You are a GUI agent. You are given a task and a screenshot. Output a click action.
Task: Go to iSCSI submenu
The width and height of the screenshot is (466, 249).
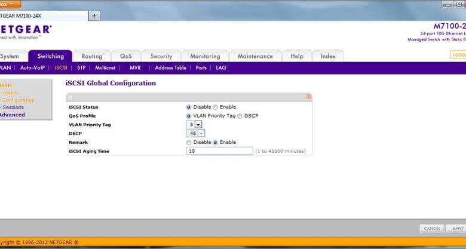click(x=61, y=67)
